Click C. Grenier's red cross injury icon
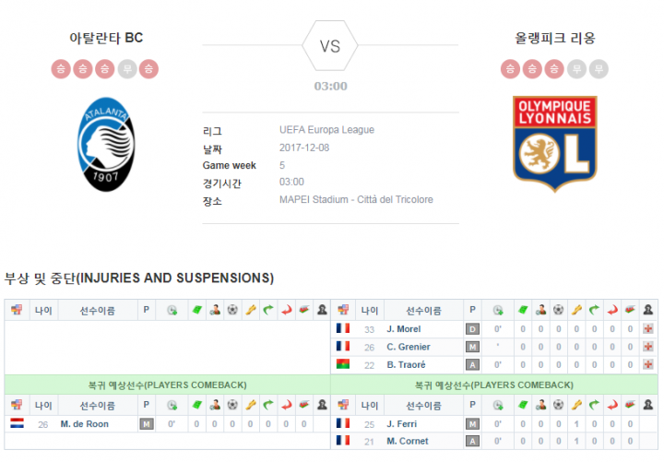Image resolution: width=664 pixels, height=462 pixels. coord(648,347)
